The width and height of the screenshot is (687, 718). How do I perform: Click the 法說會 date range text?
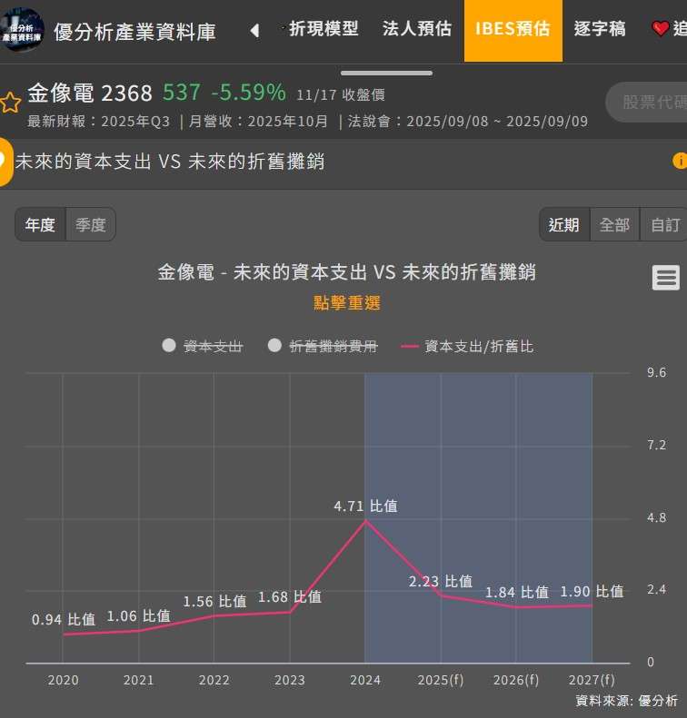(467, 122)
